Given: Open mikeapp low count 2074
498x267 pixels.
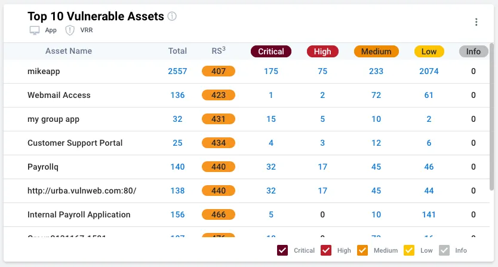Looking at the screenshot, I should [429, 71].
